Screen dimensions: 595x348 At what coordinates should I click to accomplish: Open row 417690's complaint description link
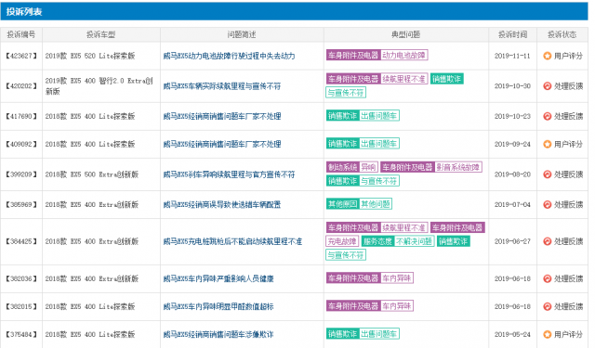[222, 116]
